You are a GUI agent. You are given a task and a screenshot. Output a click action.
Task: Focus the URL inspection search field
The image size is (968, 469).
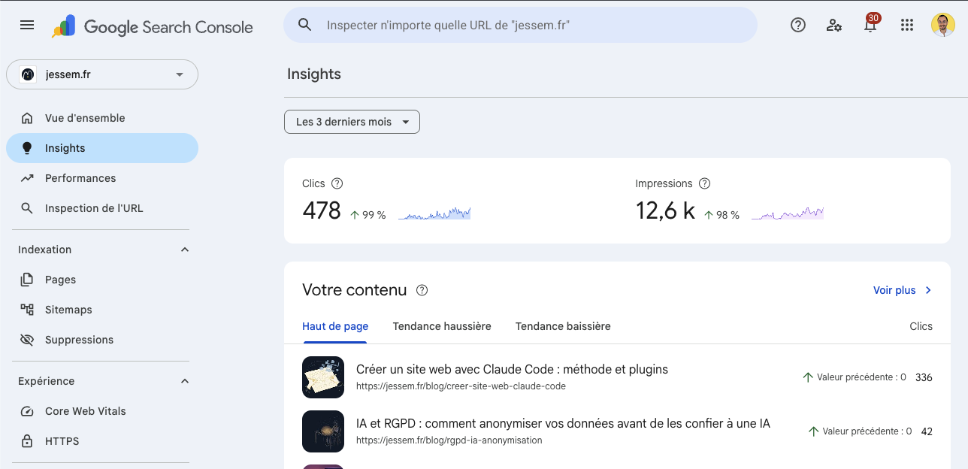tap(520, 25)
